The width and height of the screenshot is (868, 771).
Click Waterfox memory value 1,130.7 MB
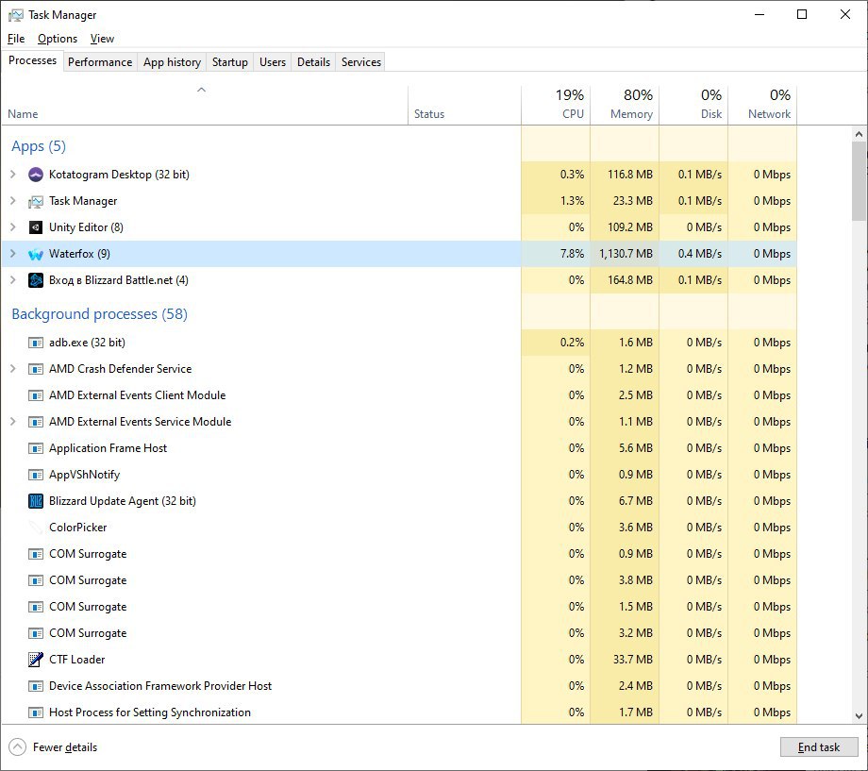coord(626,254)
